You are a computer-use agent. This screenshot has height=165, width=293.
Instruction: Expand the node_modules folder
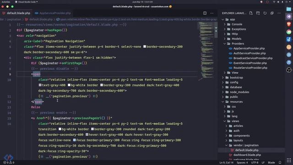click(223, 92)
